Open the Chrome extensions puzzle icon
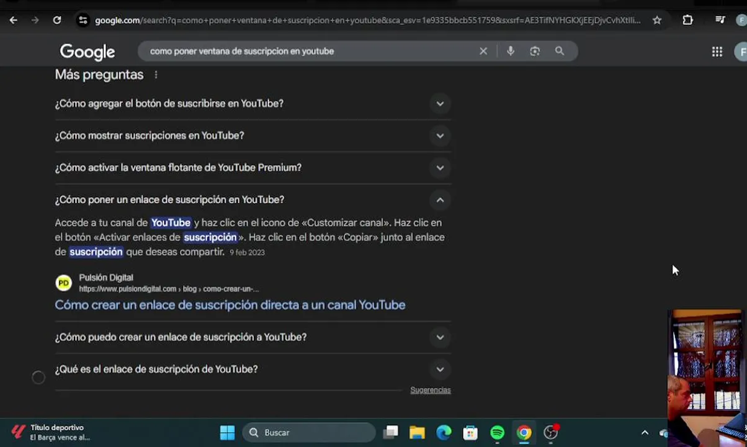 (687, 20)
